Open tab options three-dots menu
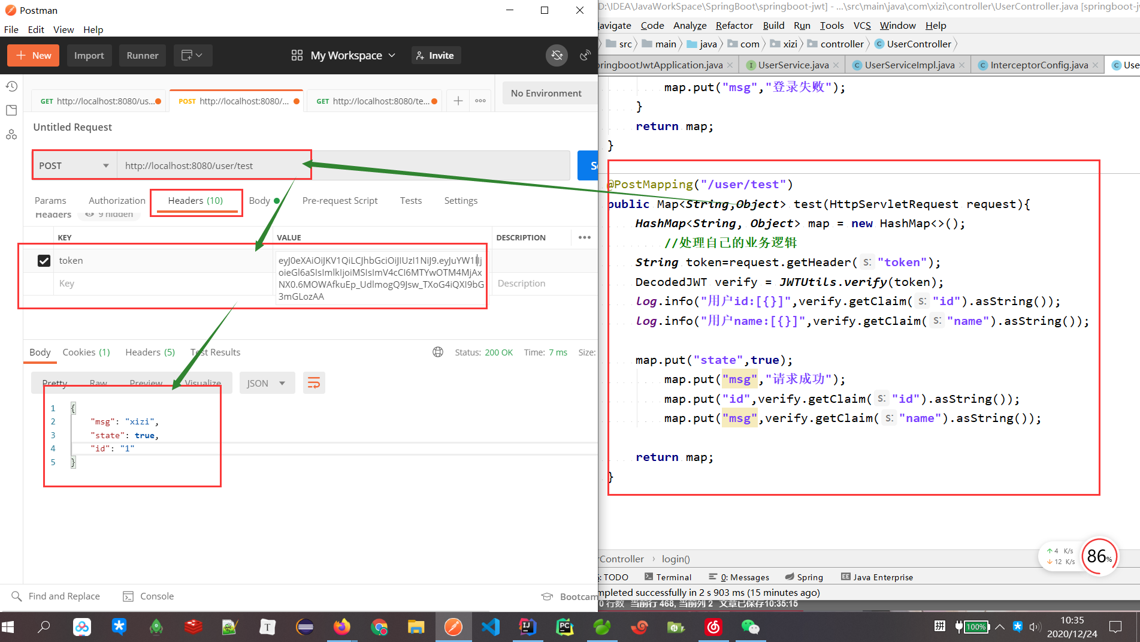Viewport: 1140px width, 642px height. click(x=480, y=101)
